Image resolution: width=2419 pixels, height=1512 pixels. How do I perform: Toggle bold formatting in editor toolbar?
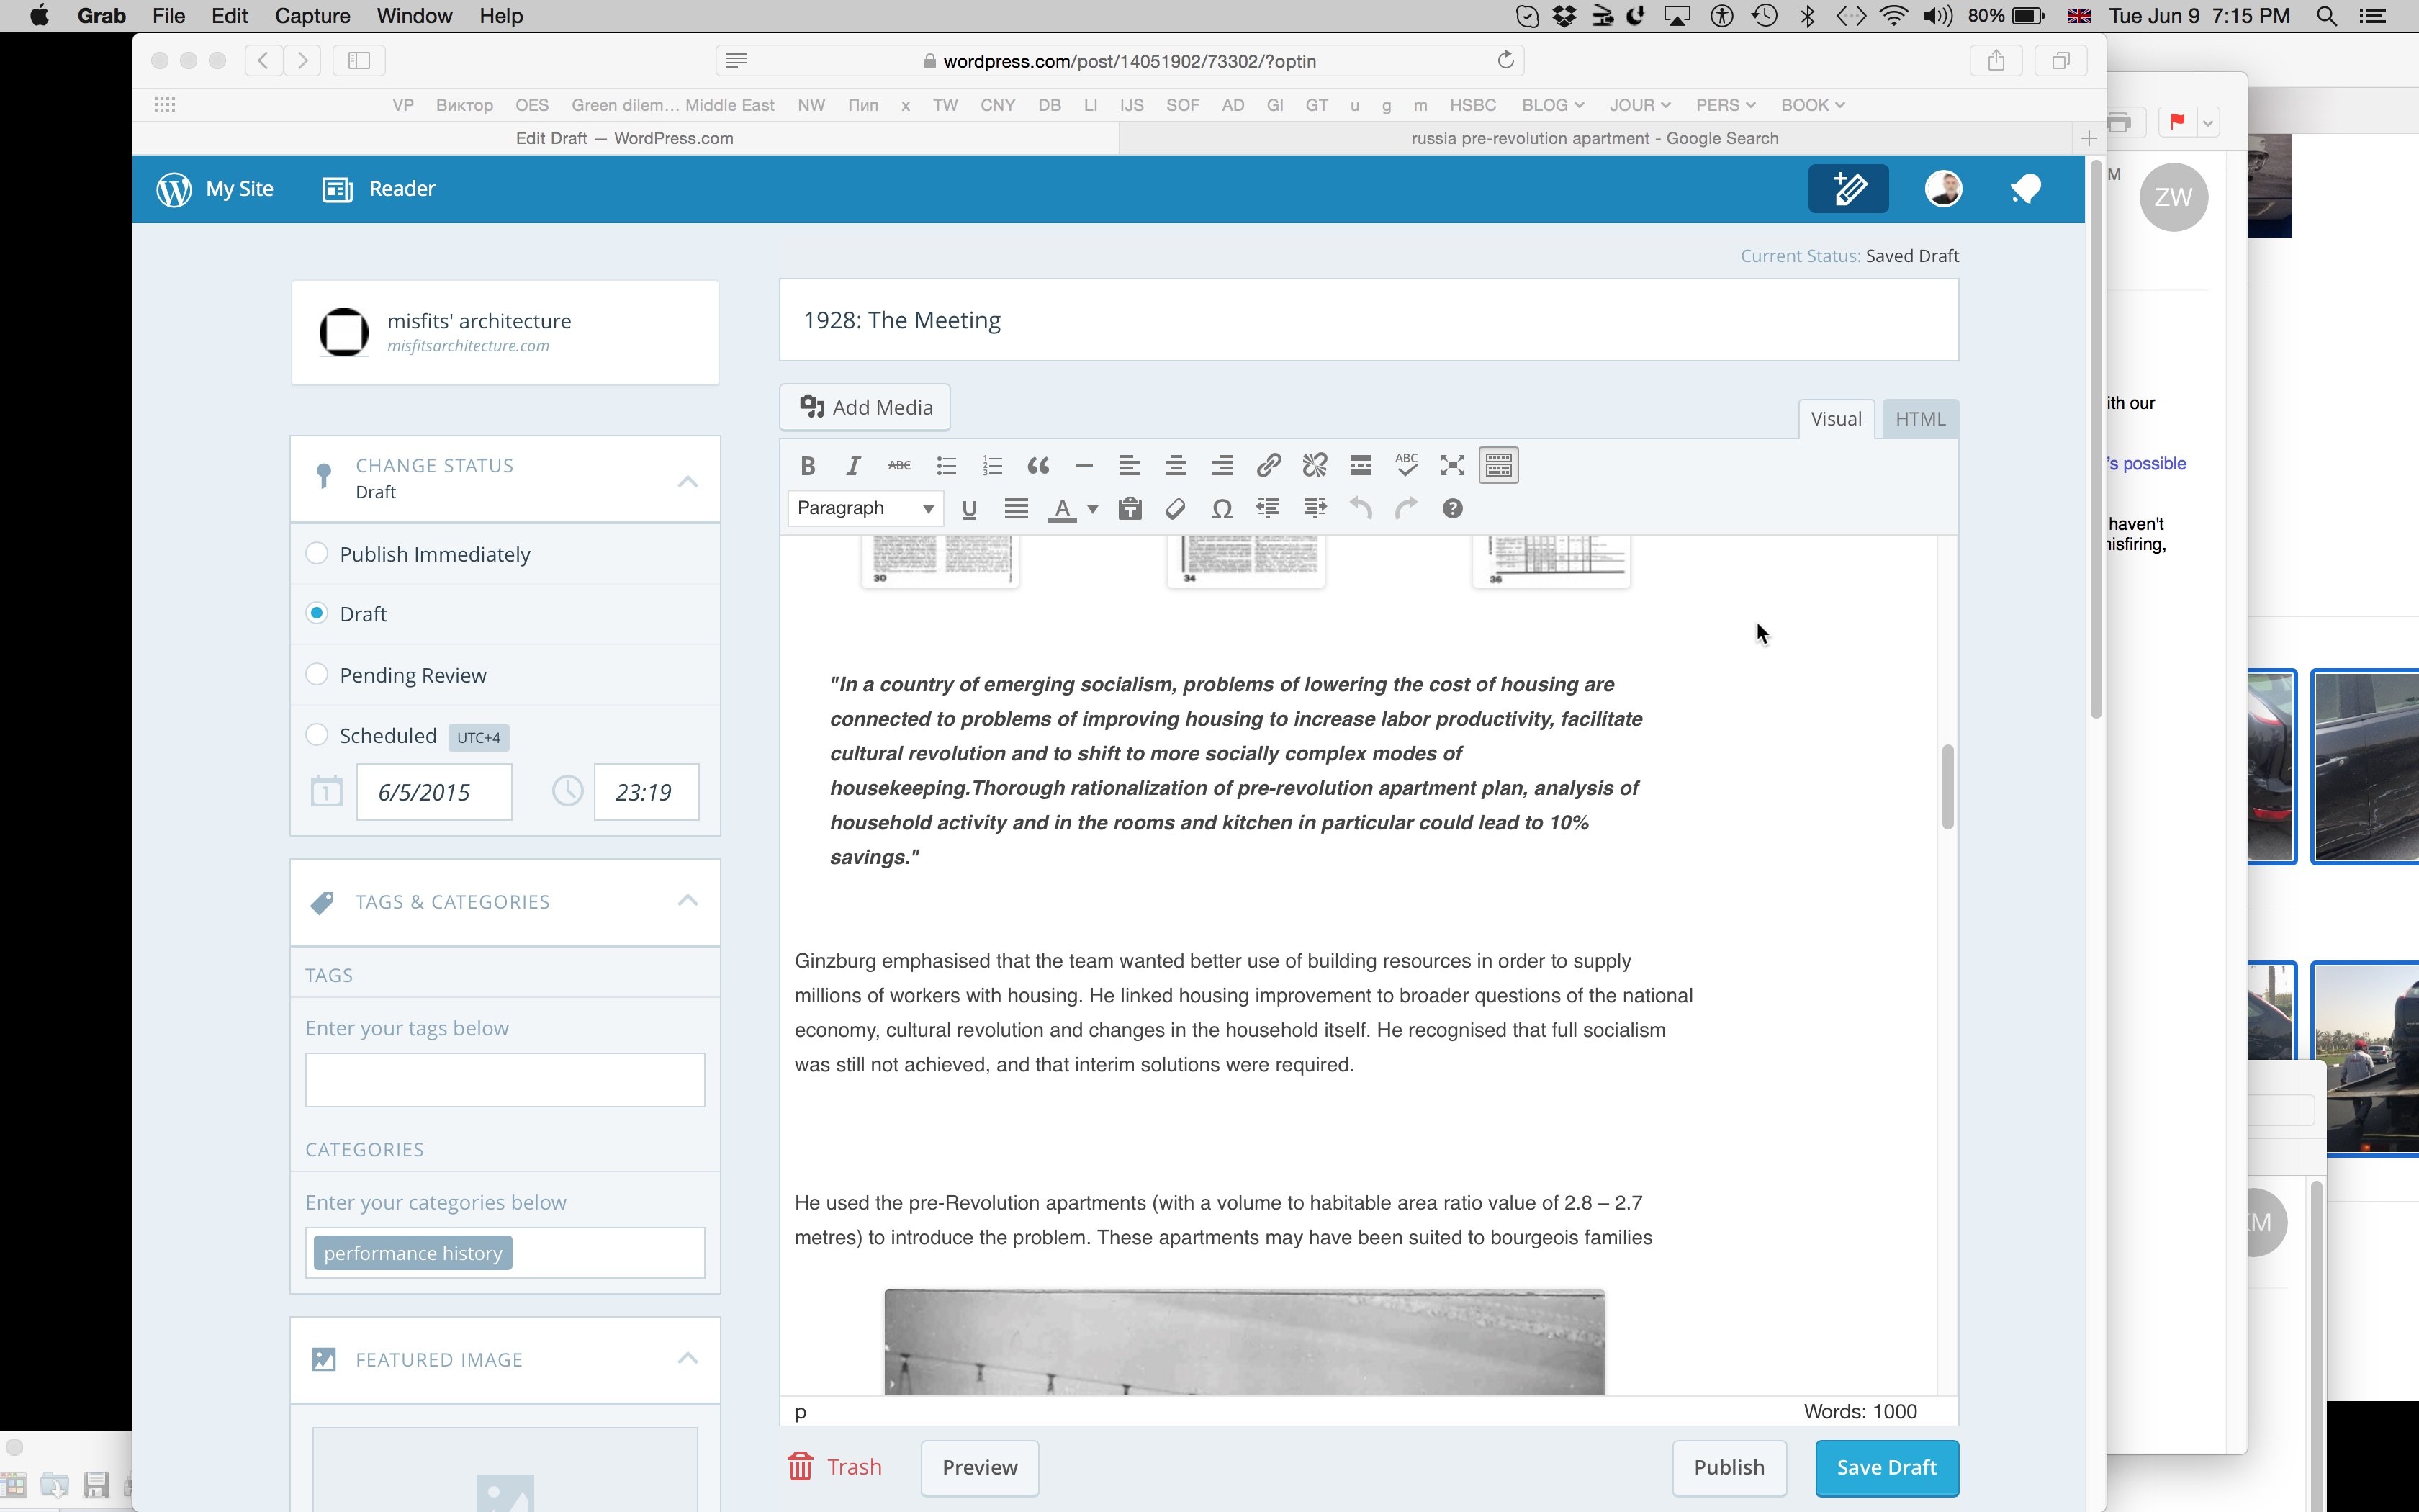(x=808, y=465)
